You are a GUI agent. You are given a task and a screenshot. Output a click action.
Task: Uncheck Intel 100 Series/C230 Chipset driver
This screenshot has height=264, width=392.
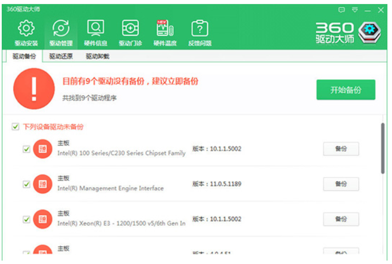point(26,149)
